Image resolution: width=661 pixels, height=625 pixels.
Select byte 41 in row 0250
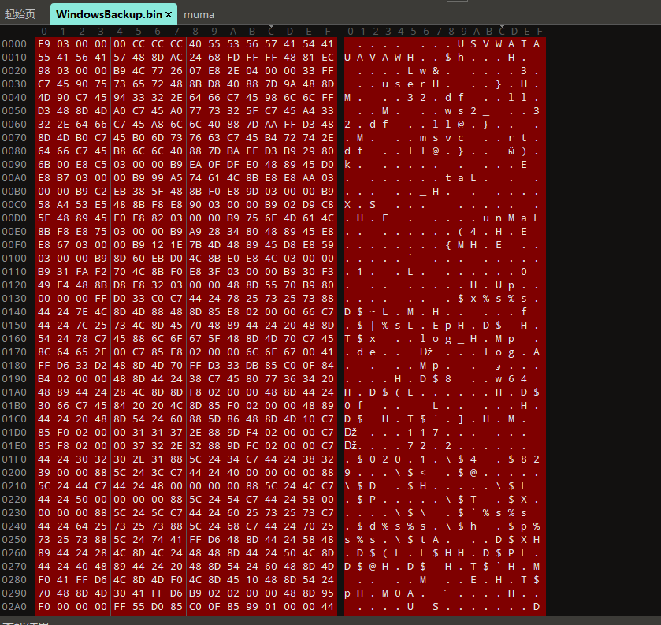point(176,540)
